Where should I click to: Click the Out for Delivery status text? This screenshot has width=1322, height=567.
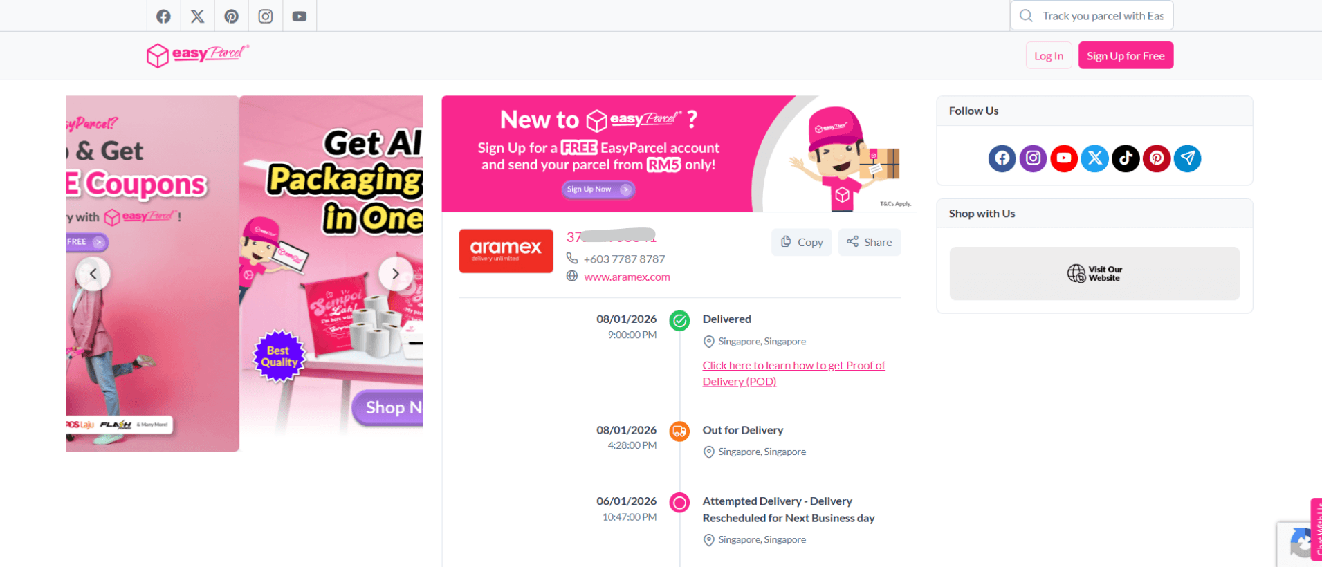(743, 430)
